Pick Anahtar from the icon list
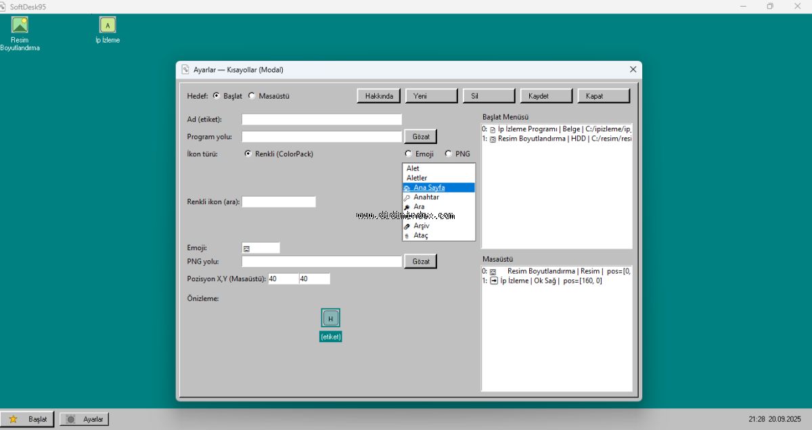The image size is (812, 430). (x=426, y=197)
